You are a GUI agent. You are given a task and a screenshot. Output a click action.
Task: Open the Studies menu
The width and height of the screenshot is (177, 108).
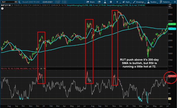[x=152, y=2]
